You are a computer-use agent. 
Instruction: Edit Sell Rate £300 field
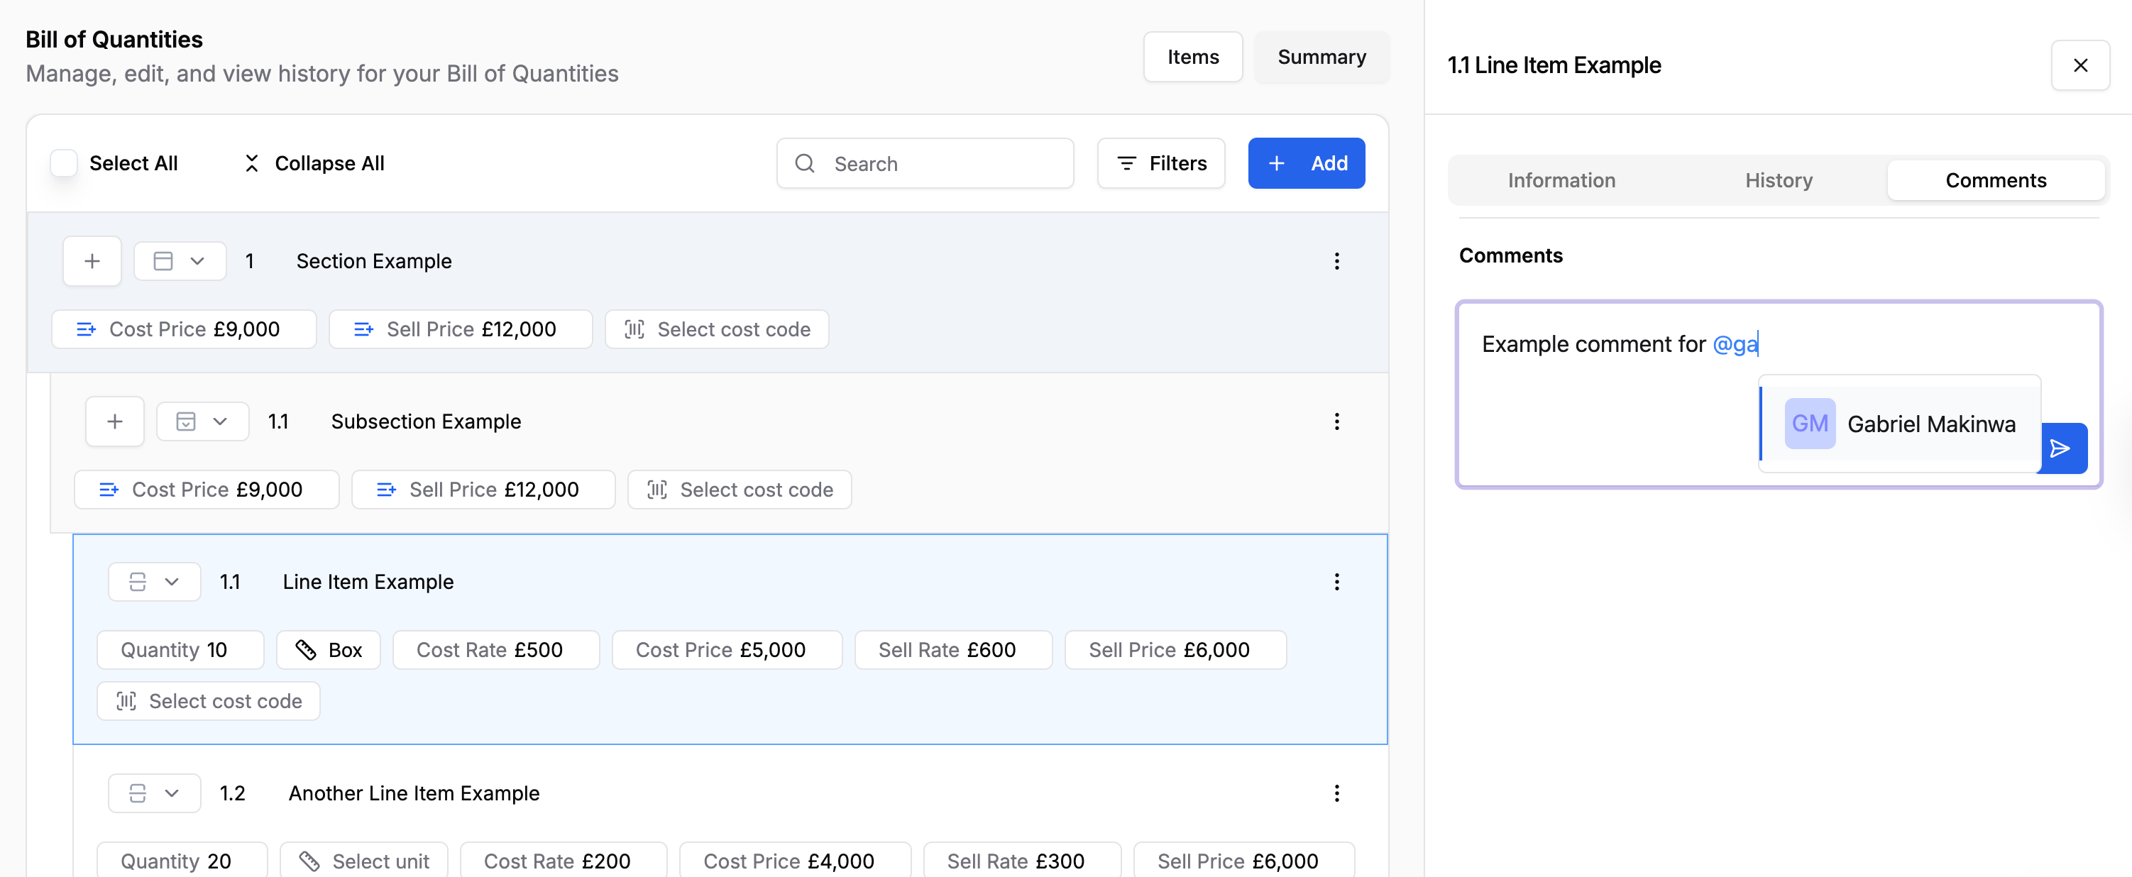[1022, 861]
